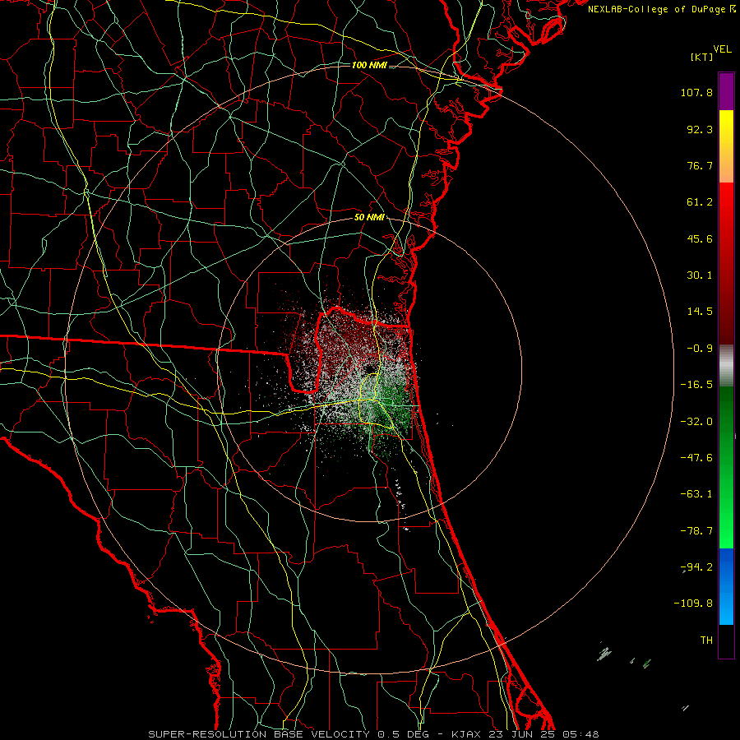This screenshot has height=740, width=740.
Task: Click the red outbound velocity echoes north of radar
Action: [352, 337]
